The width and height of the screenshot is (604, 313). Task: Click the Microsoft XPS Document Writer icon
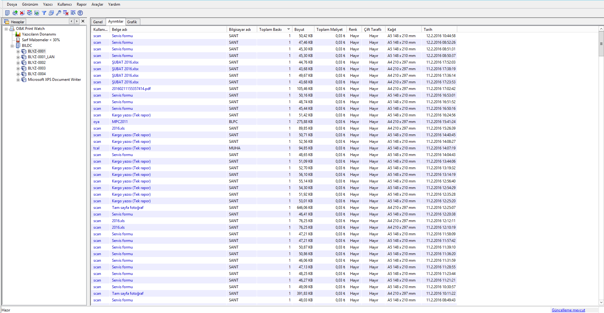coord(24,80)
